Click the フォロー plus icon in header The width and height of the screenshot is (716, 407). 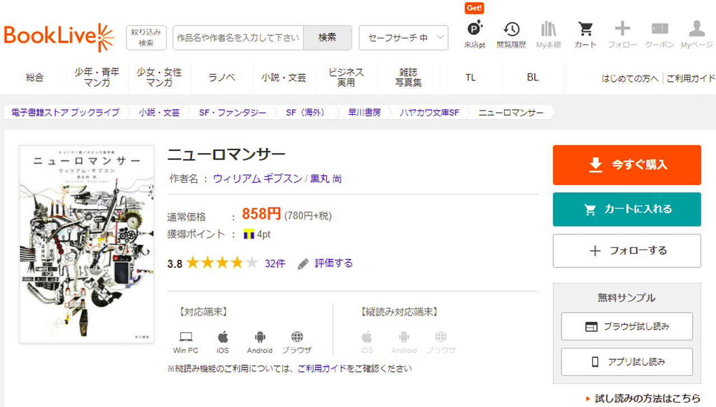622,34
